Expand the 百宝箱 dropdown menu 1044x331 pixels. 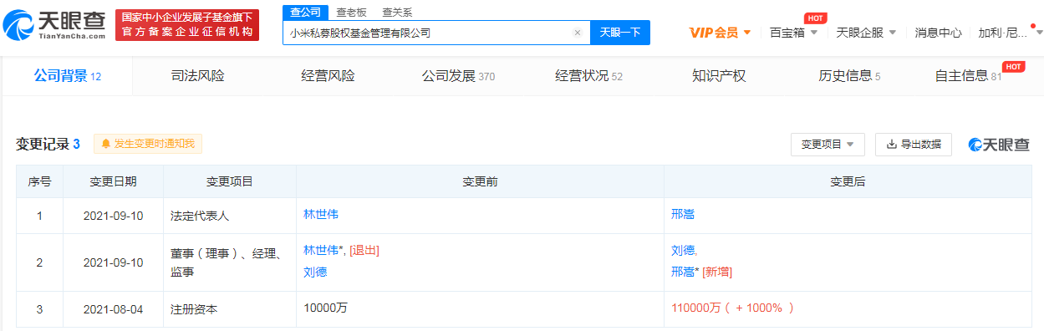click(793, 33)
